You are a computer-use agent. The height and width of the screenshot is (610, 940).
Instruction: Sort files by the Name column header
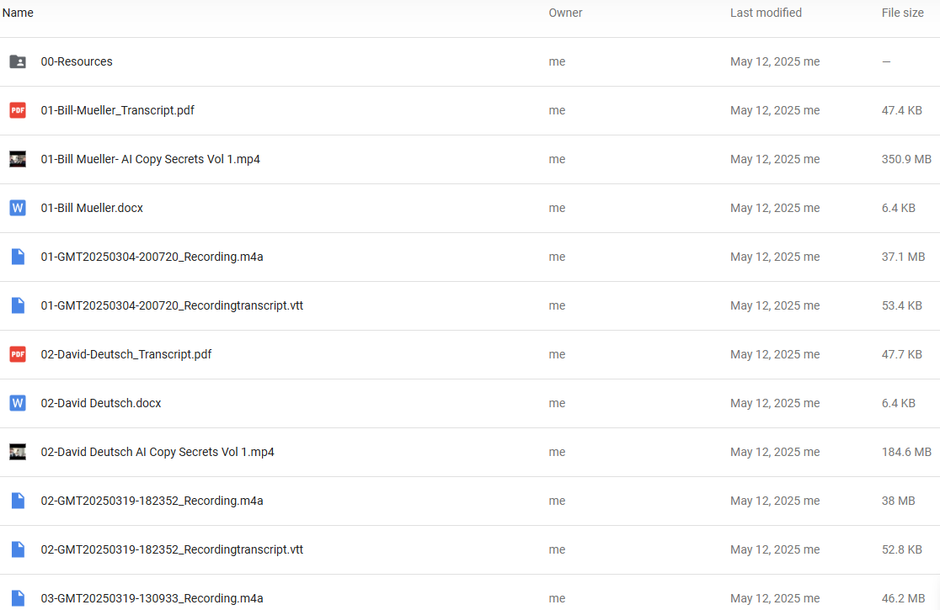(18, 13)
